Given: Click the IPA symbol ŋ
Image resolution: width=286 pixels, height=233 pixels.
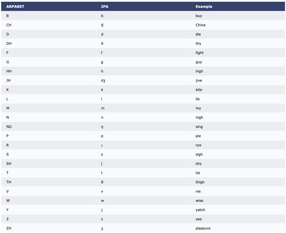Looking at the screenshot, I should [x=102, y=127].
